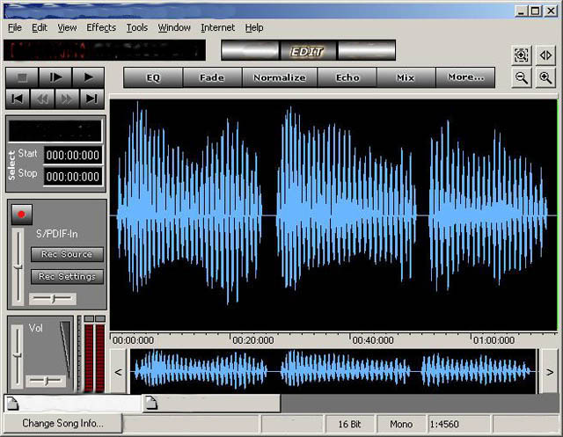Click the Play transport button
The image size is (563, 437).
tap(89, 77)
